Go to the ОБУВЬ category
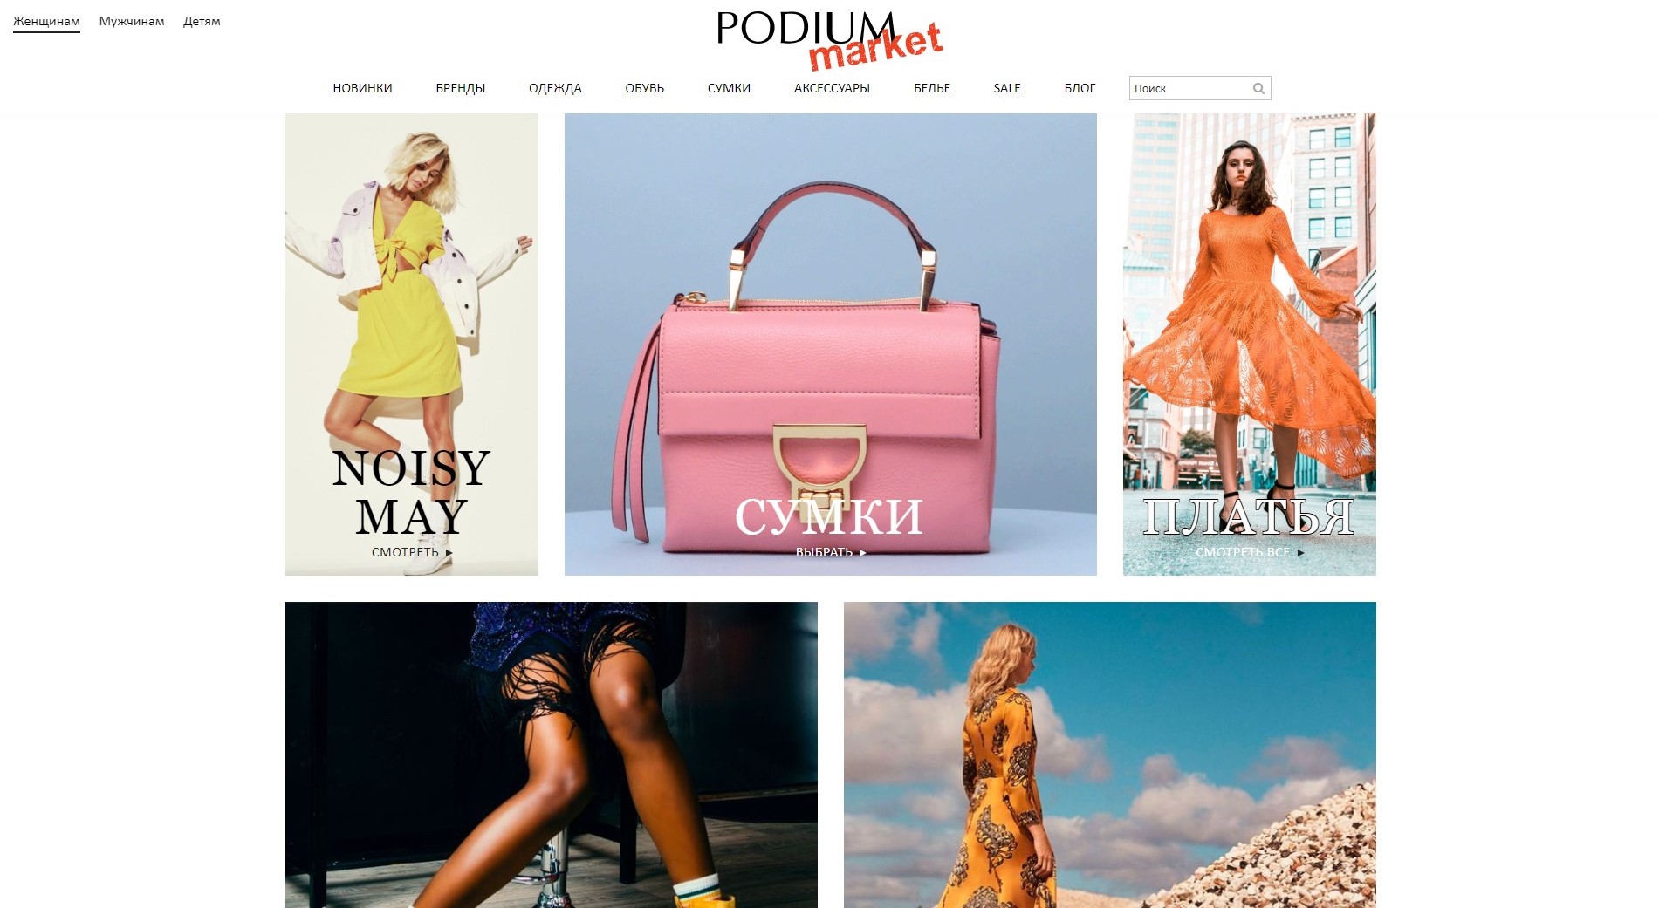The height and width of the screenshot is (908, 1659). (x=645, y=88)
